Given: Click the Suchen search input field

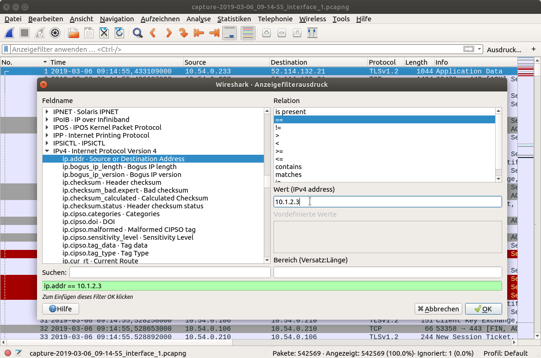Looking at the screenshot, I should [x=170, y=273].
